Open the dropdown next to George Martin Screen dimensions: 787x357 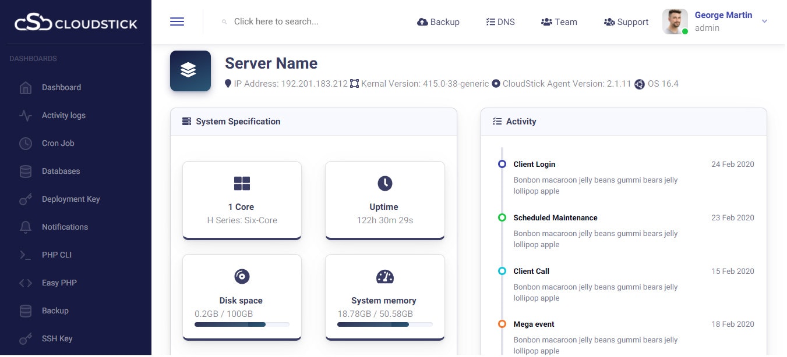[x=764, y=22]
